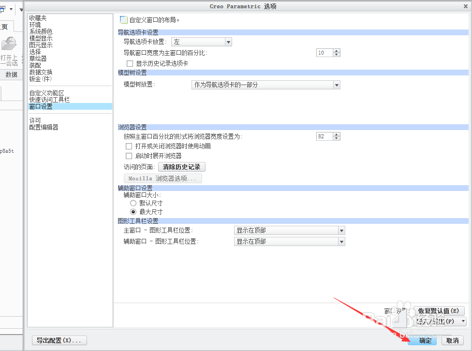Decrease navigation window width percentage value
Image resolution: width=472 pixels, height=351 pixels.
pyautogui.click(x=337, y=55)
